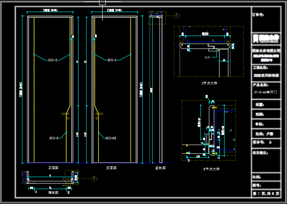The image size is (287, 204).
Task: Select the horizontal cross-section drawing
Action: [50, 178]
